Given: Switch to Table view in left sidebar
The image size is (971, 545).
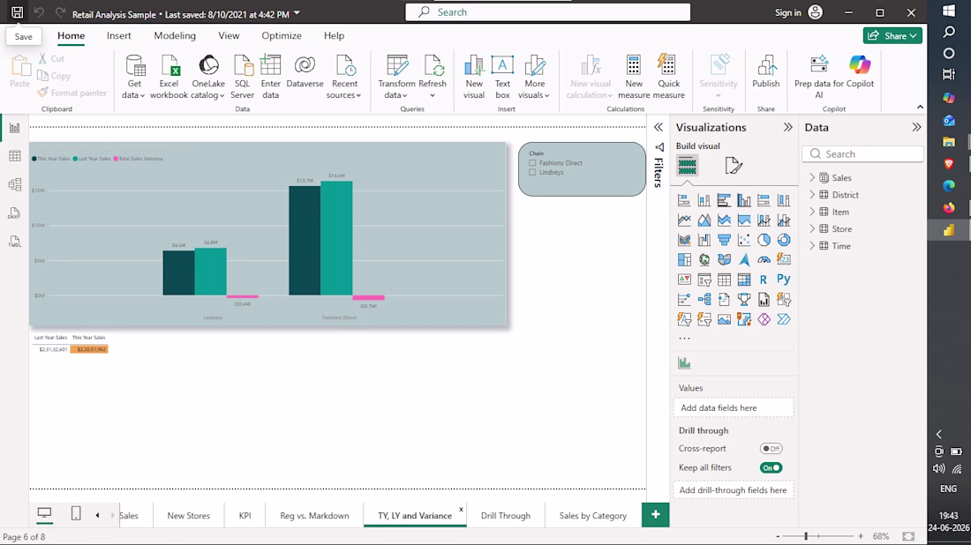Looking at the screenshot, I should click(14, 156).
